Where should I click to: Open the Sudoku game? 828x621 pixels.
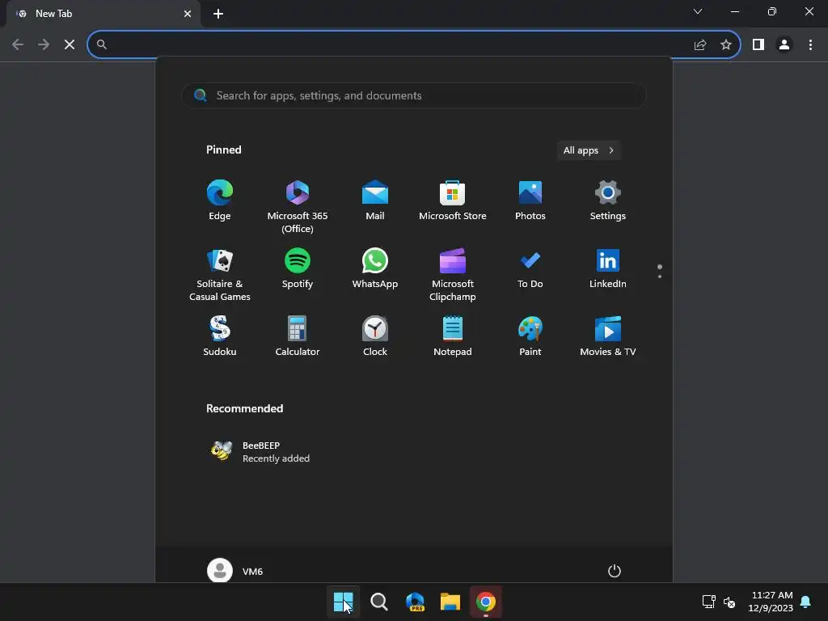(x=220, y=336)
